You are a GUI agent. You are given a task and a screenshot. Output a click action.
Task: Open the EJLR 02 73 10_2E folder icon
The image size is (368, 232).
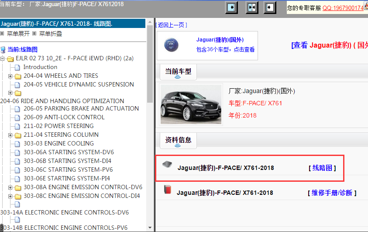click(x=10, y=59)
